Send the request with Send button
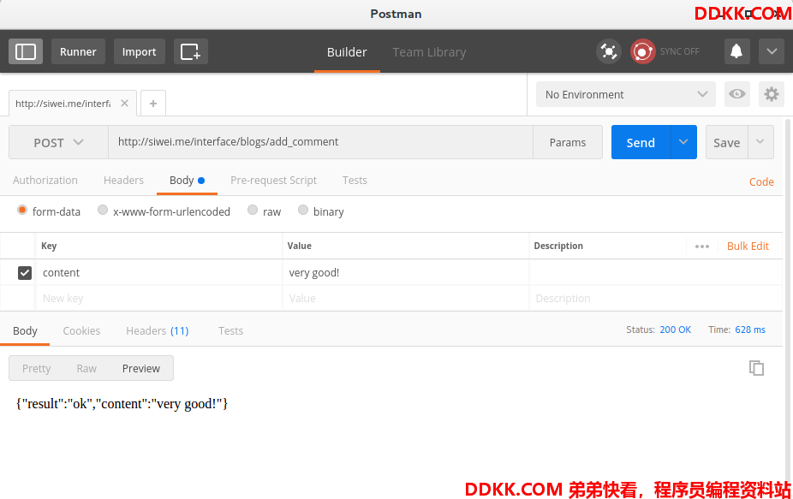 [x=641, y=143]
